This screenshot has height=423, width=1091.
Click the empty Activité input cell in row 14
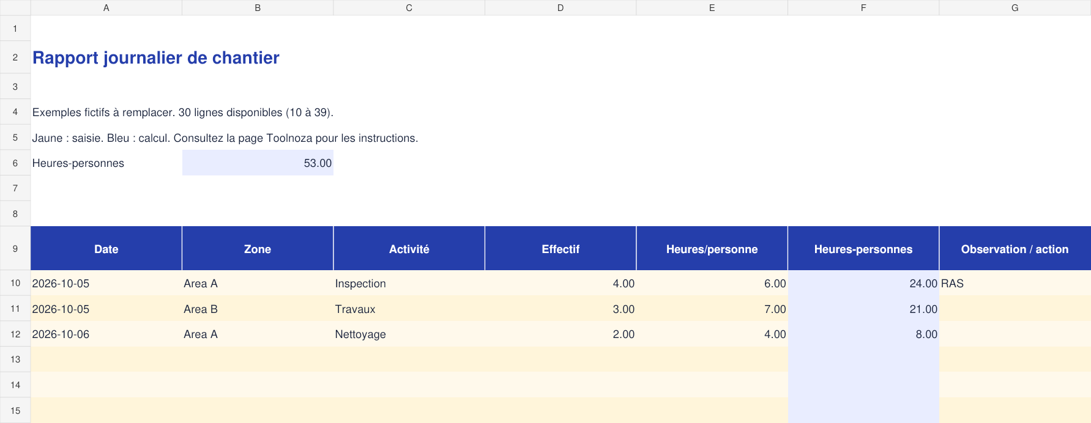coord(409,385)
